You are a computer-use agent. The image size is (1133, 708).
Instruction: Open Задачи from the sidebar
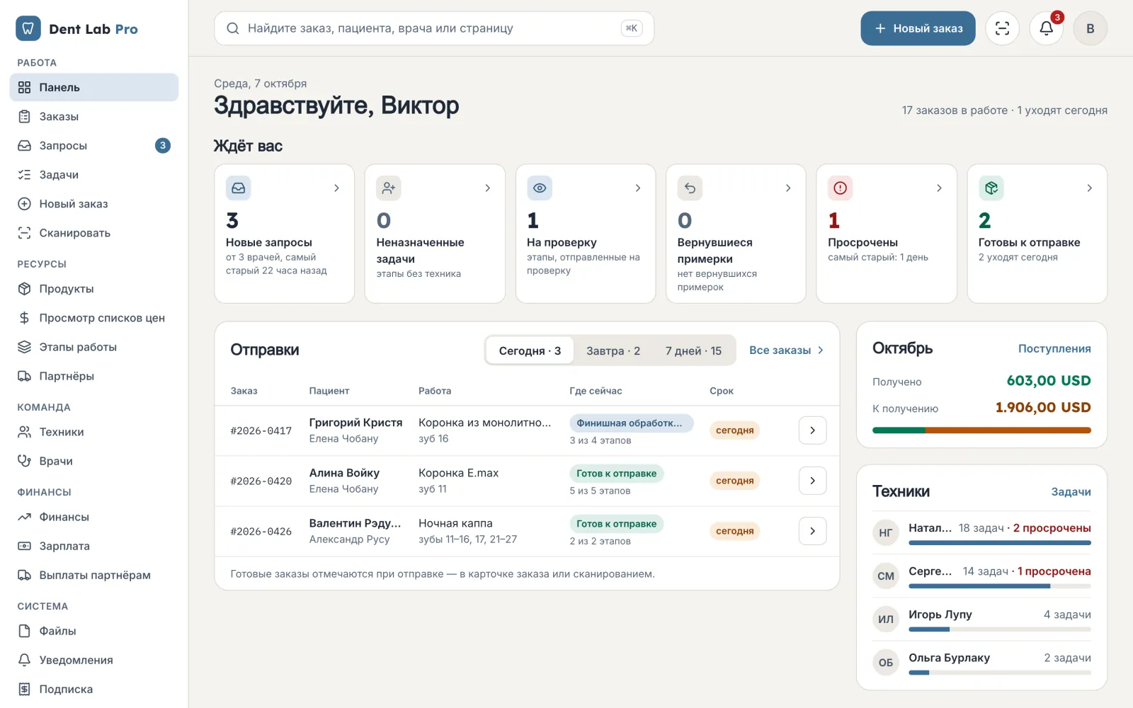click(93, 174)
